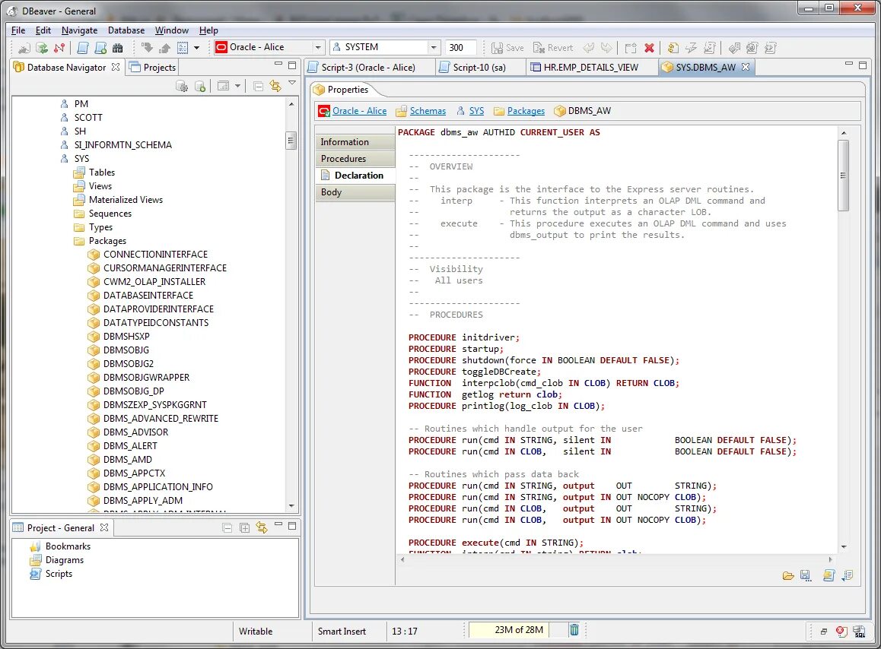Viewport: 881px width, 649px height.
Task: Open the Body section tab
Action: 355,192
